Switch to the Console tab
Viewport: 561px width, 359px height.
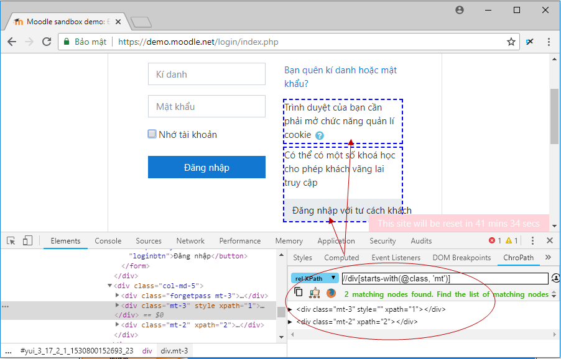[108, 241]
